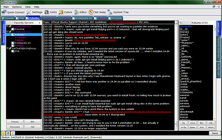
Task: Click the Set Away clock icon
Action: tap(91, 12)
